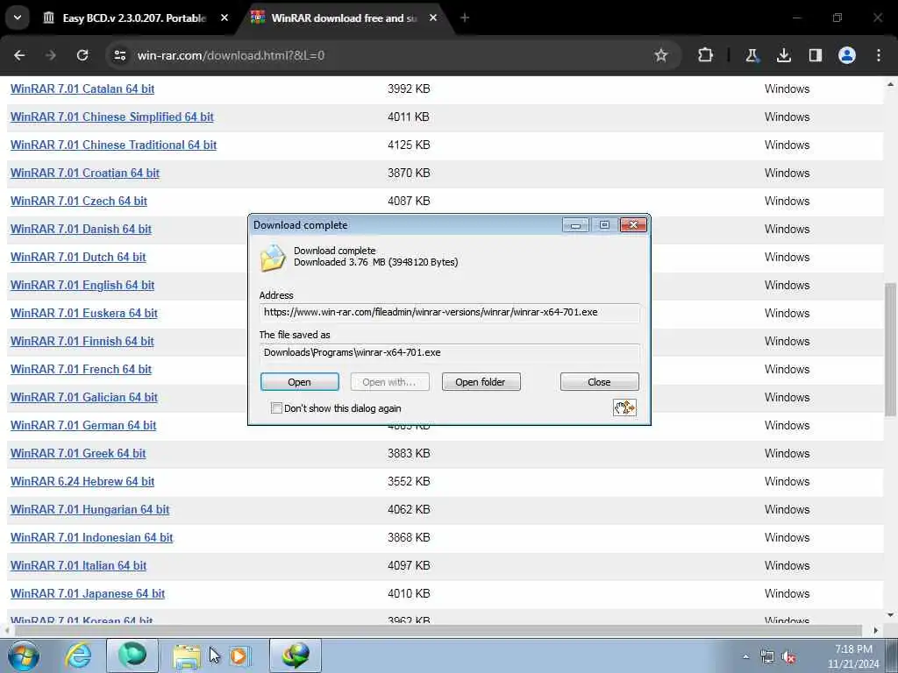This screenshot has width=898, height=673.
Task: Click the 4062 KB size cell
Action: point(409,509)
